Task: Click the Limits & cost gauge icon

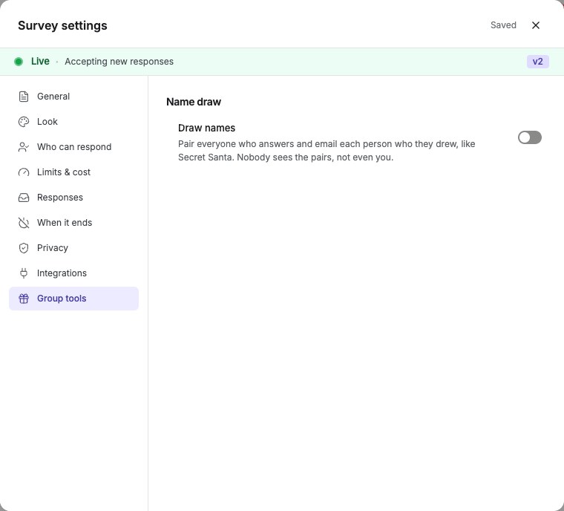Action: 24,172
